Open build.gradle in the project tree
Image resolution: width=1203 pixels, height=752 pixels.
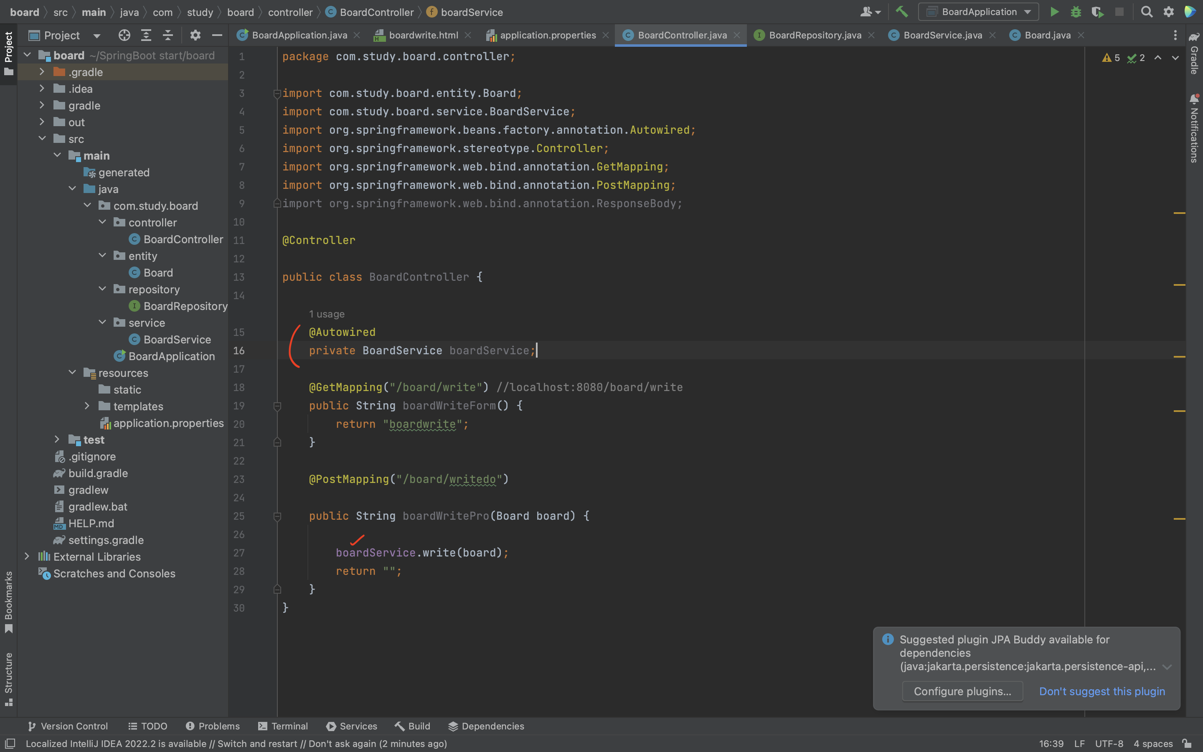(x=98, y=473)
